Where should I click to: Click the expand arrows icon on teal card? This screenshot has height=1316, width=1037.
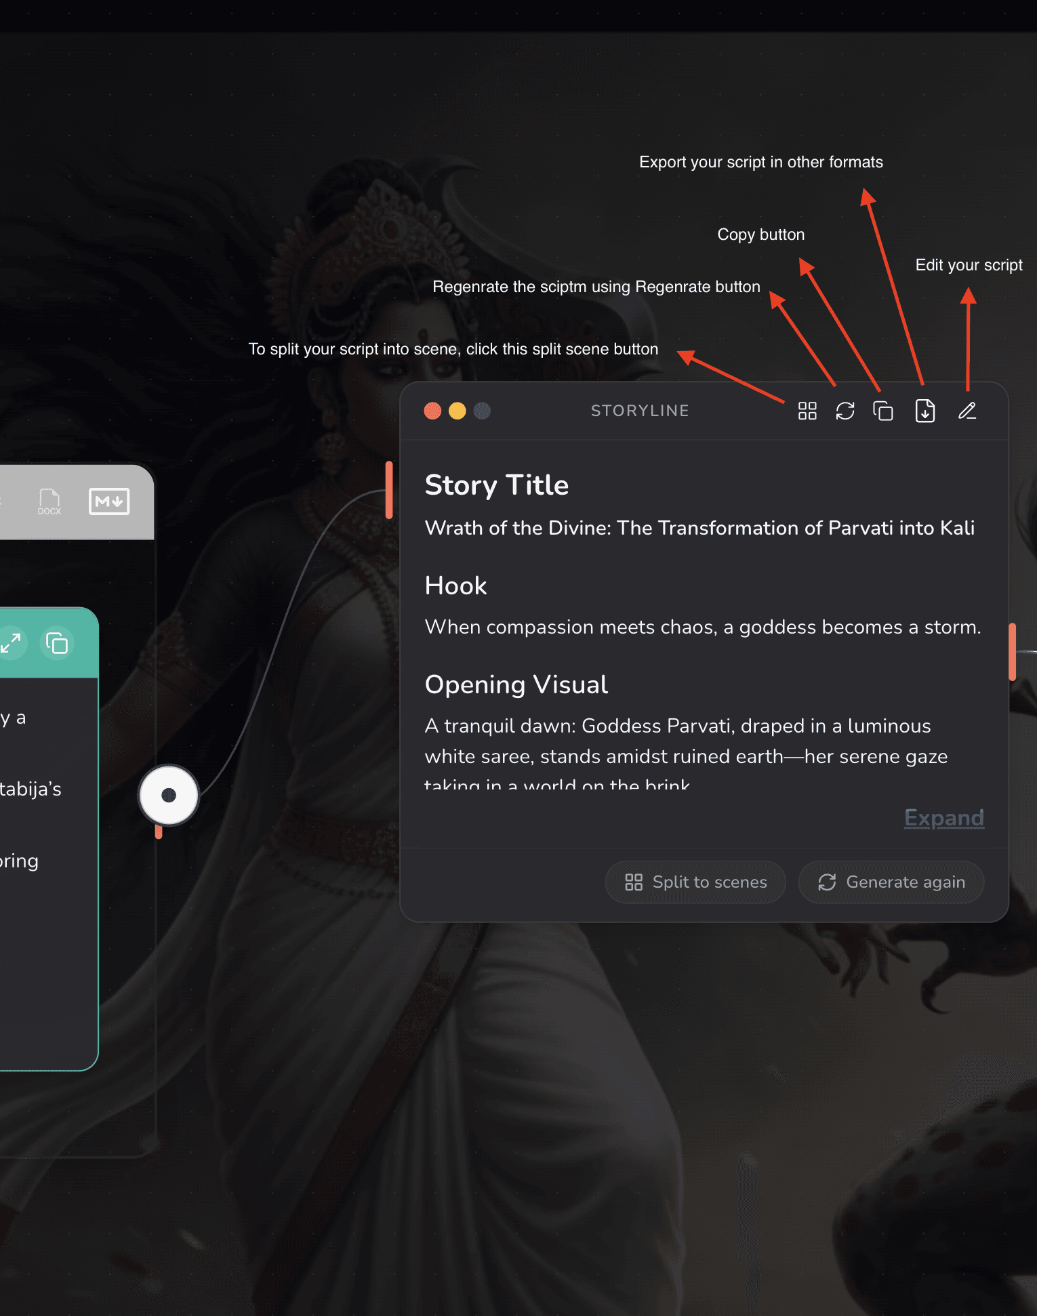point(11,642)
